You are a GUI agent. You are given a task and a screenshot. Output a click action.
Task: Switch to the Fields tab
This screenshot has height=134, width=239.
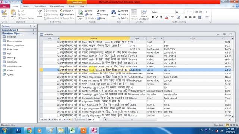[72, 6]
